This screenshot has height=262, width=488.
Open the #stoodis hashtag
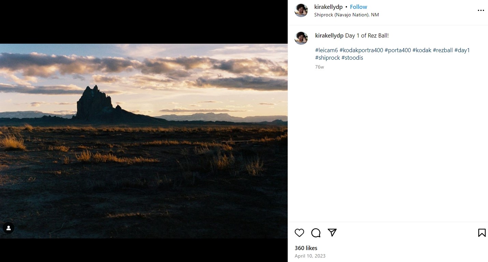[x=353, y=58]
